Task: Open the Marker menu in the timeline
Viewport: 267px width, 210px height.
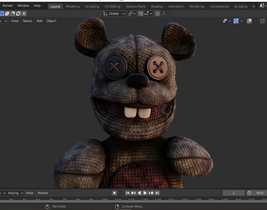Action: [x=43, y=193]
